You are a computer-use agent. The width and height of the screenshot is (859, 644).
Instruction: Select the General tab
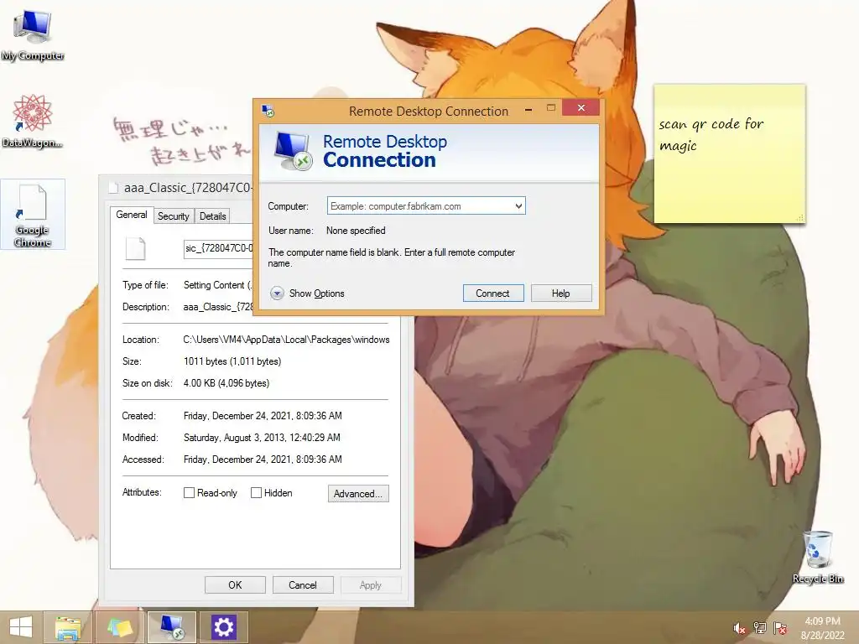(x=132, y=215)
